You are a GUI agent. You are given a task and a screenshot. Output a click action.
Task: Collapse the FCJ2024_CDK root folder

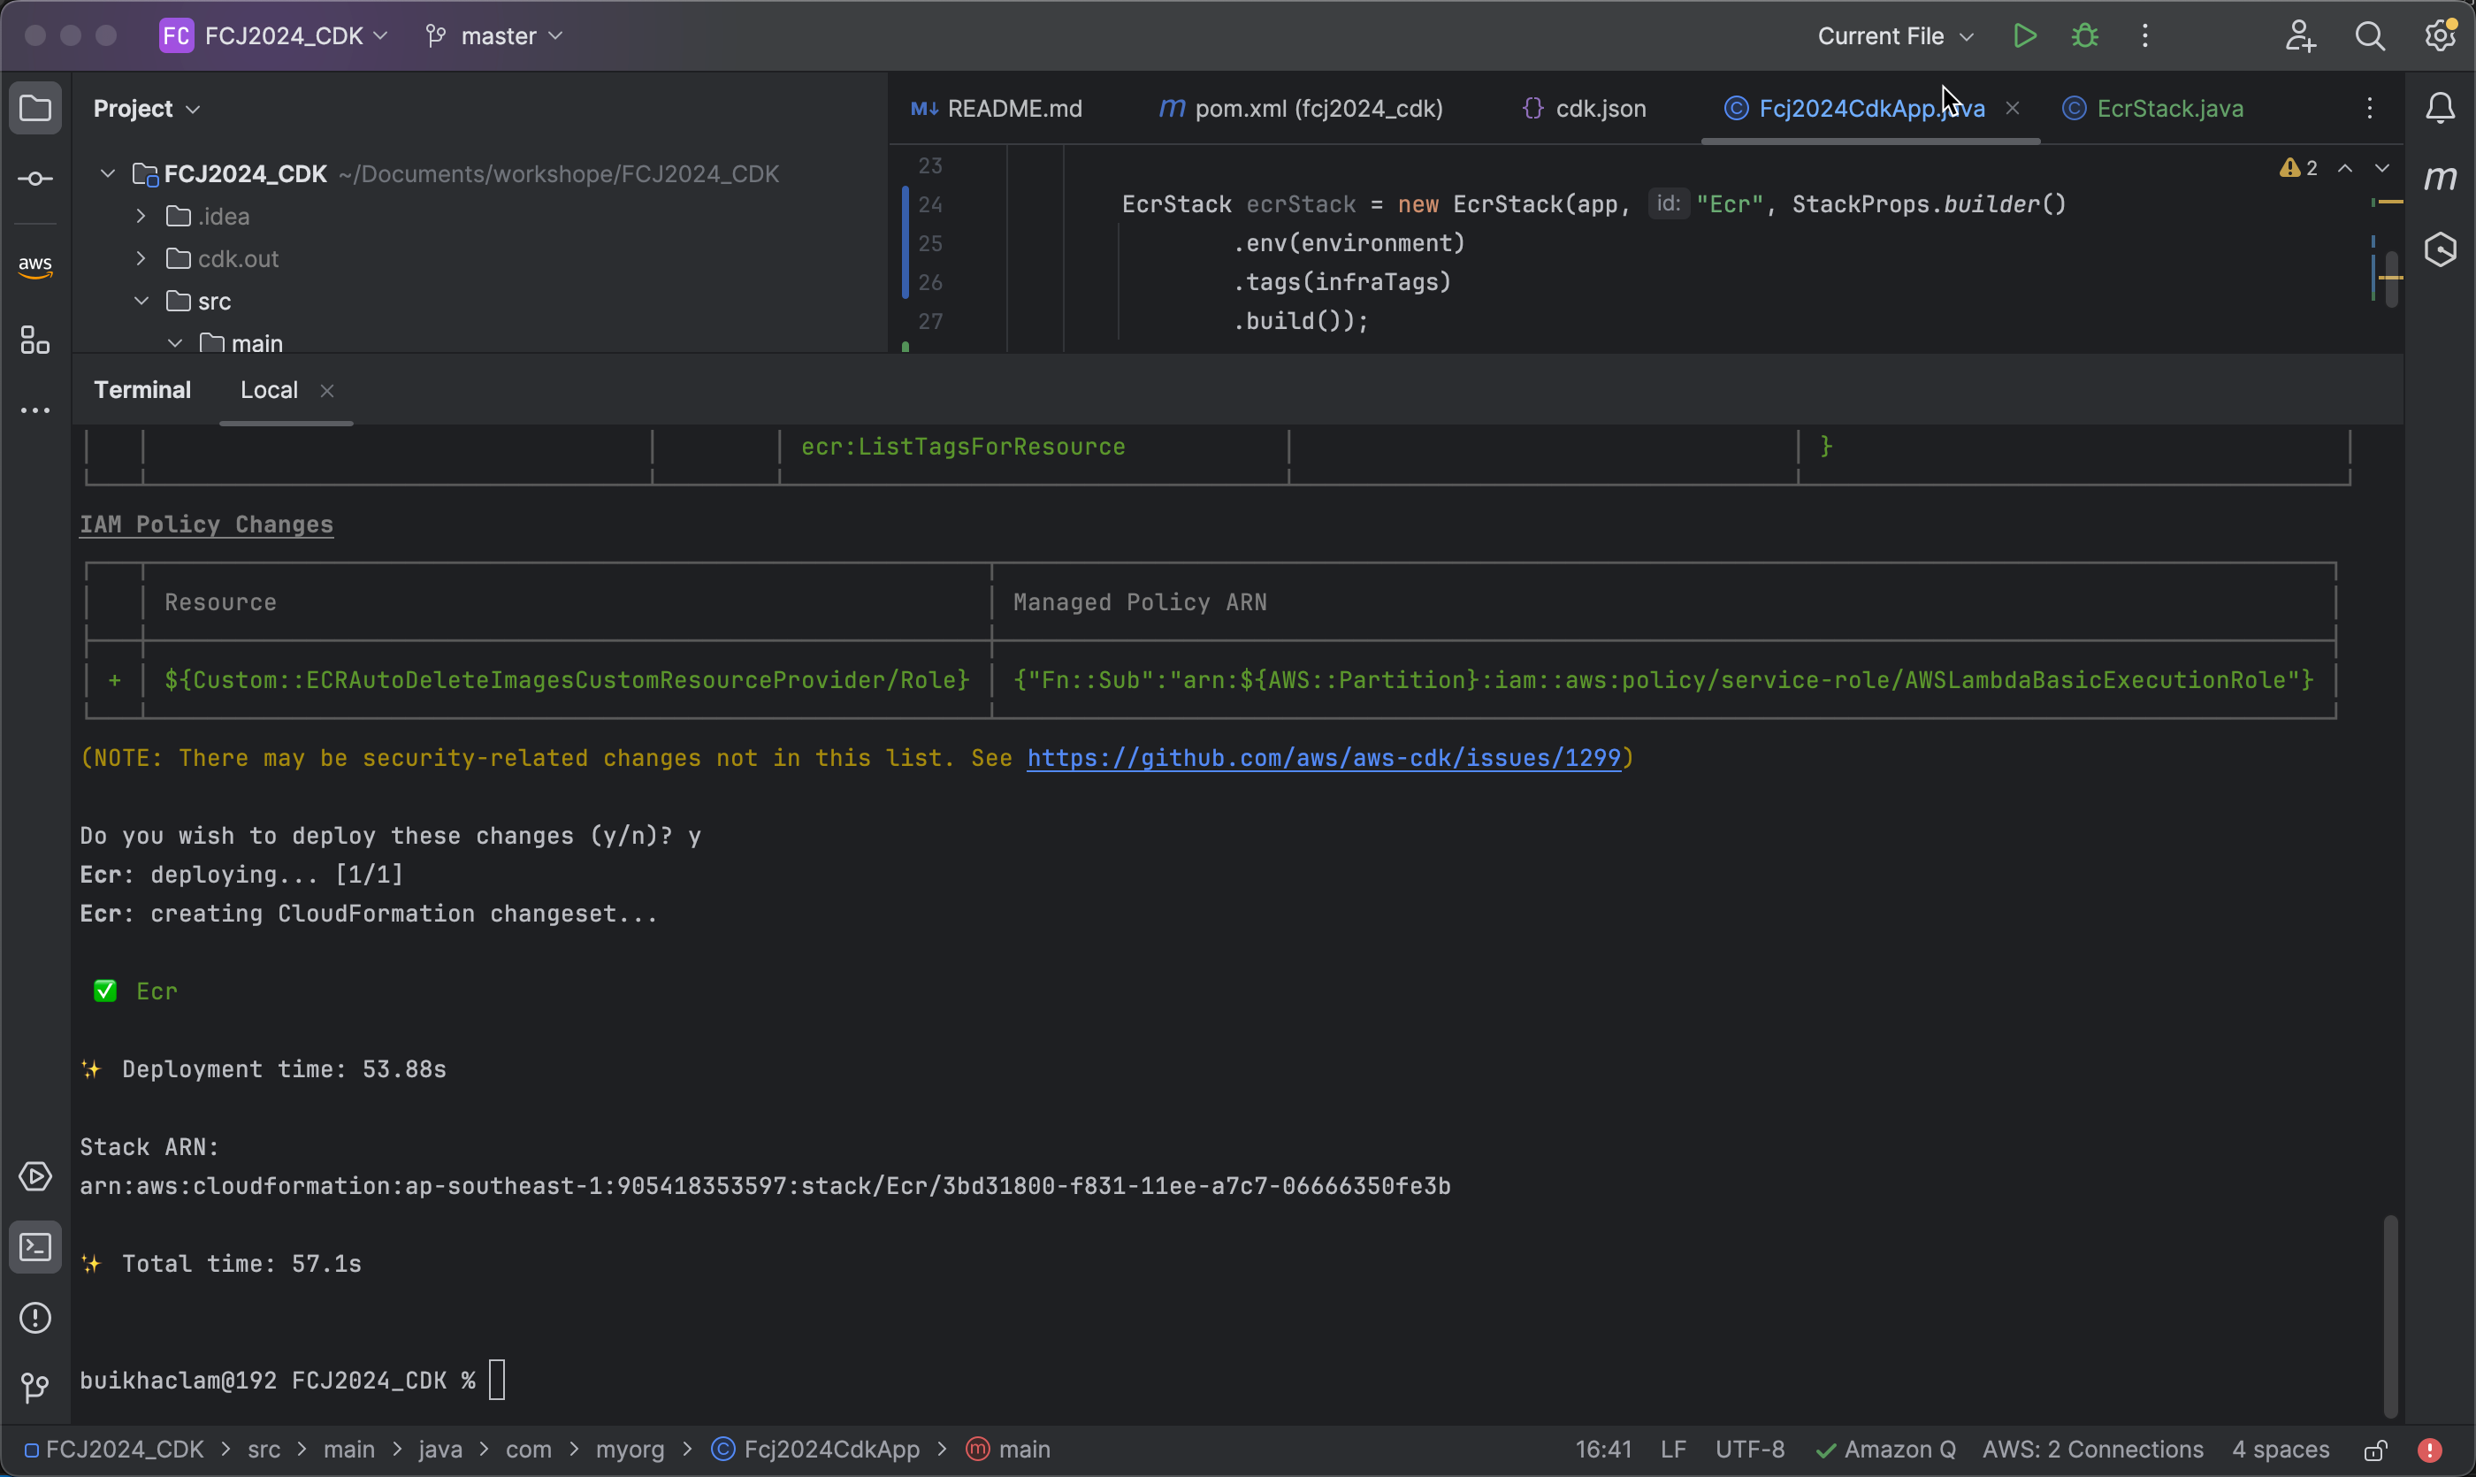click(108, 174)
